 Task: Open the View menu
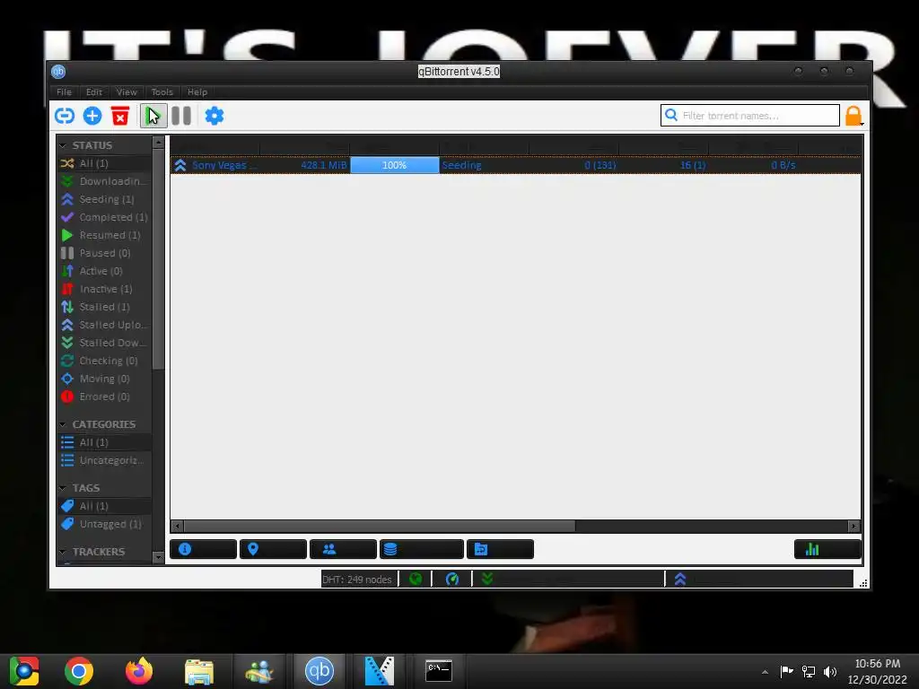coord(127,92)
